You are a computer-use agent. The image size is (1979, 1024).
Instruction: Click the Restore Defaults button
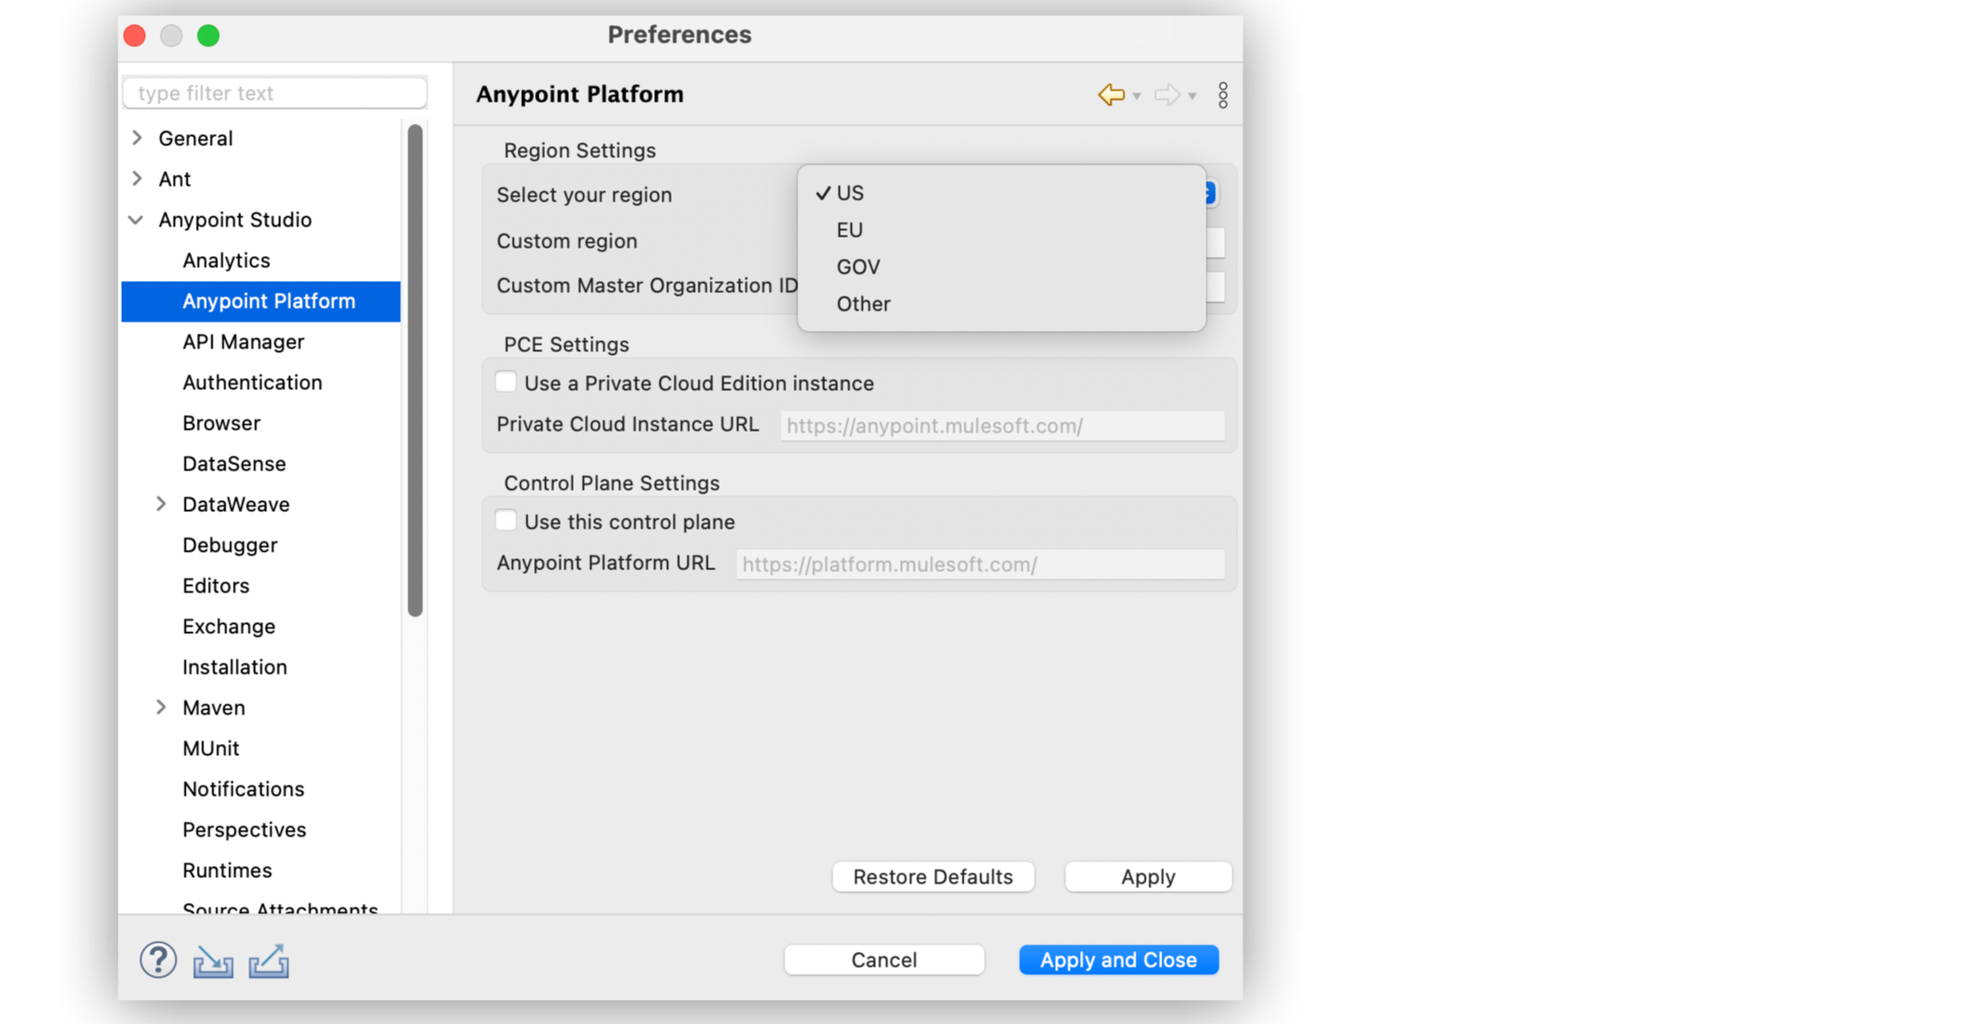point(932,877)
